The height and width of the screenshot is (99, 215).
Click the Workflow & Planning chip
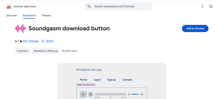(x=46, y=51)
